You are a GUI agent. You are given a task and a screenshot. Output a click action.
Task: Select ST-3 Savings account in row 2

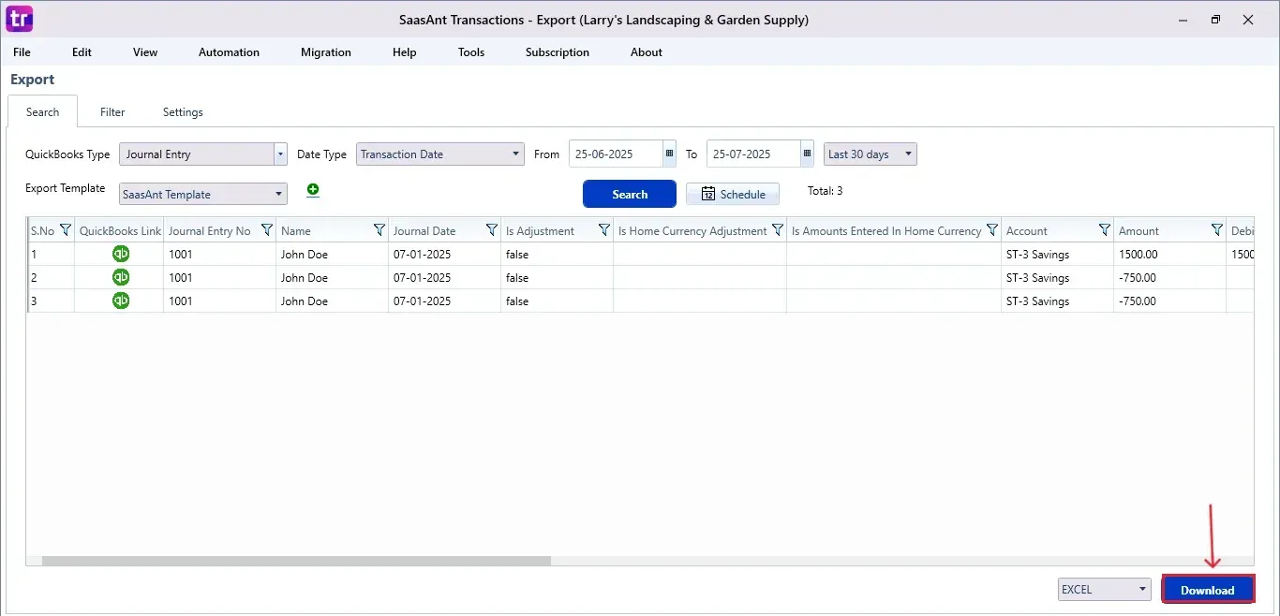1058,277
